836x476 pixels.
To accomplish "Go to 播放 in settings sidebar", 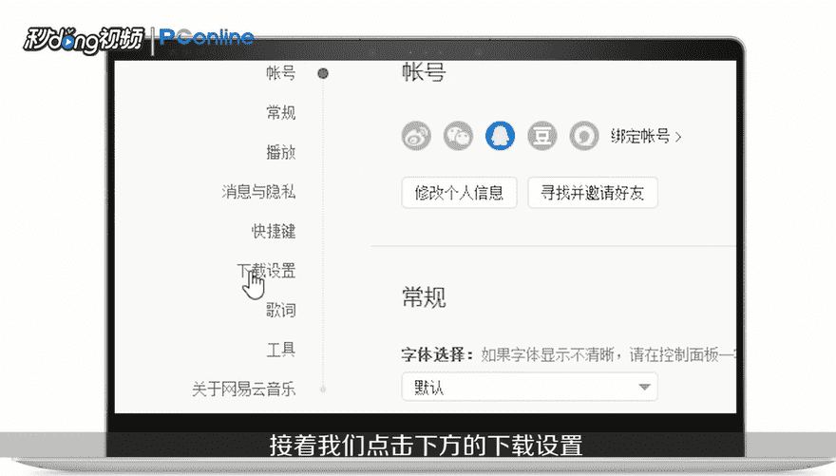I will click(x=281, y=152).
